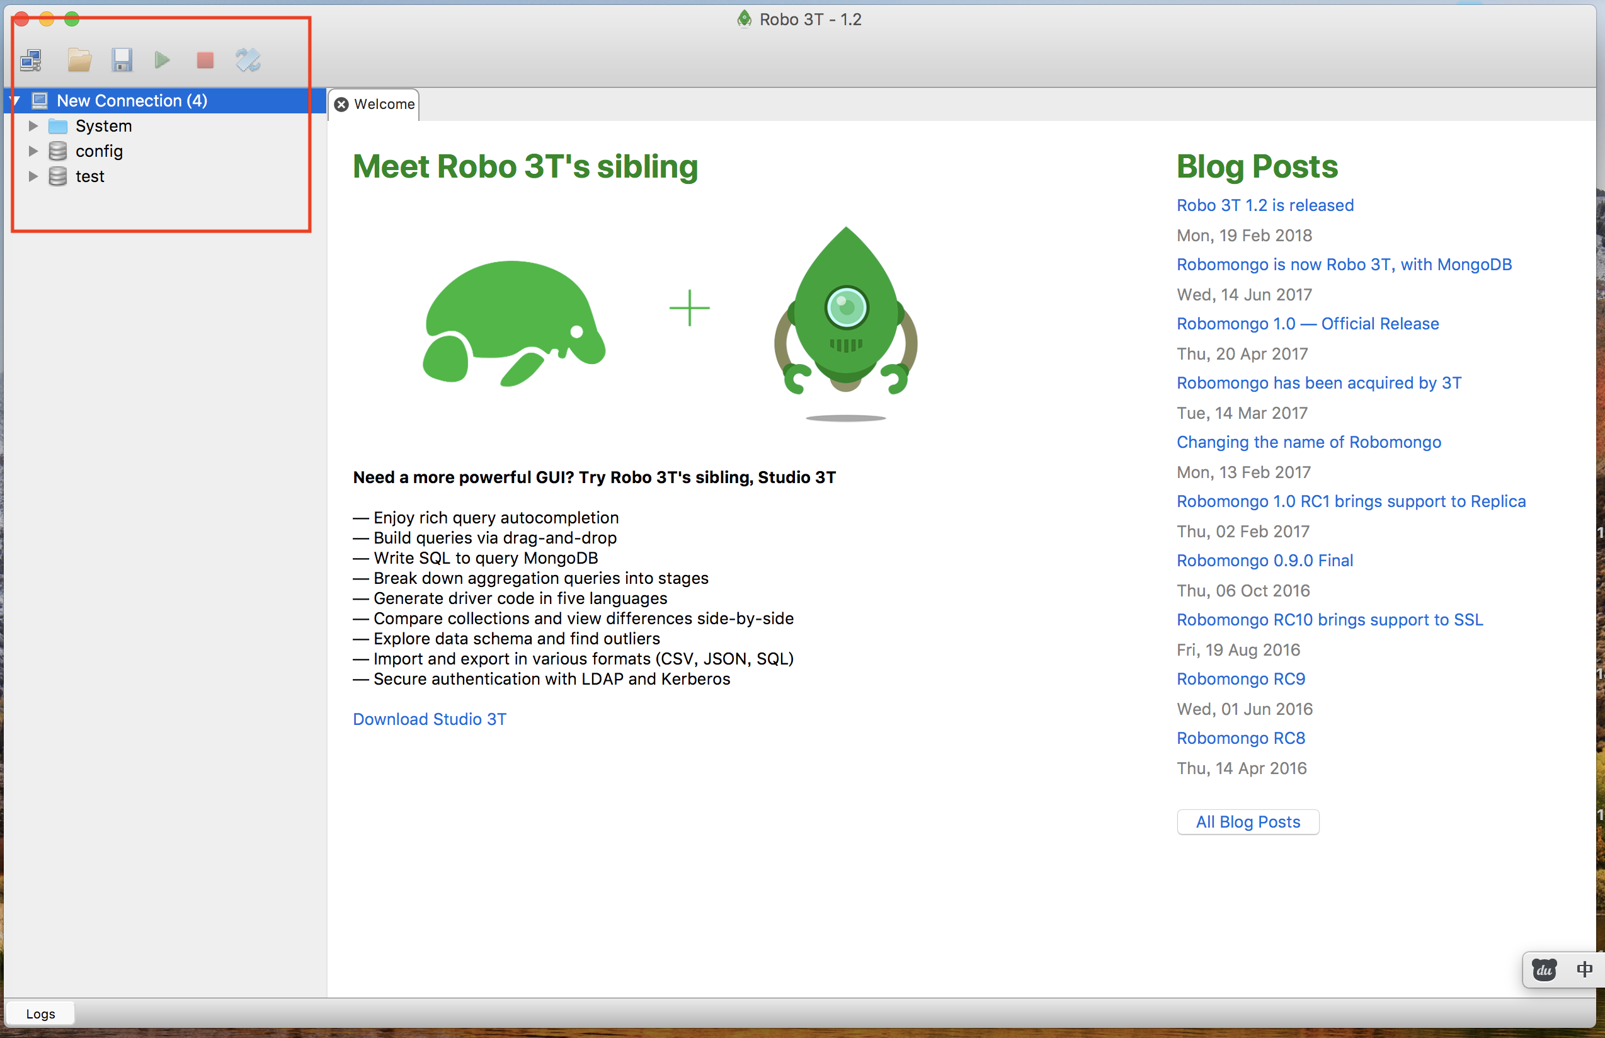Screen dimensions: 1605x1038
Task: Click the Meet Robo 3T's sibling heading
Action: pos(525,166)
